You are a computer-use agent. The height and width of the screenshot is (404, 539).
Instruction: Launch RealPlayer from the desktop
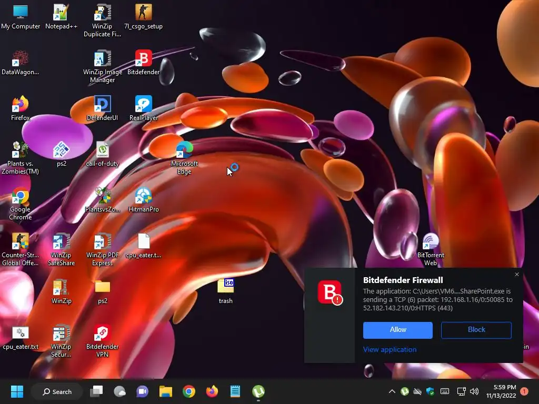(143, 108)
